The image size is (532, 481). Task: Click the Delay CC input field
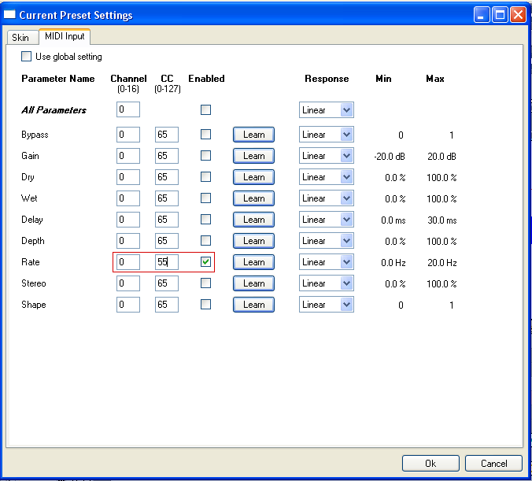(167, 220)
